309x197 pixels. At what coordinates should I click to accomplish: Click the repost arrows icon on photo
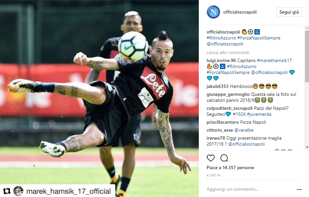point(7,191)
